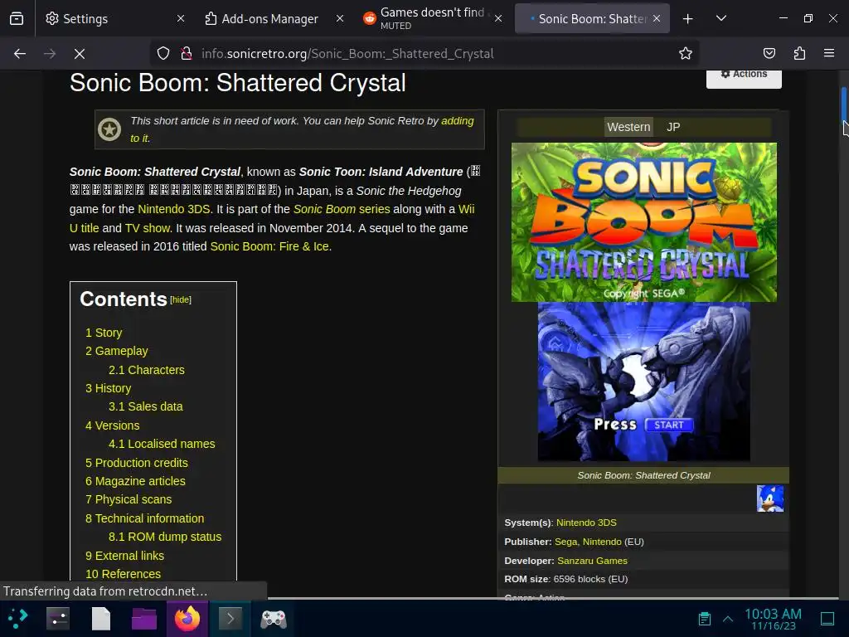Screen dimensions: 849x637
Task: Jump to section 4.1 Localised names
Action: pos(162,445)
